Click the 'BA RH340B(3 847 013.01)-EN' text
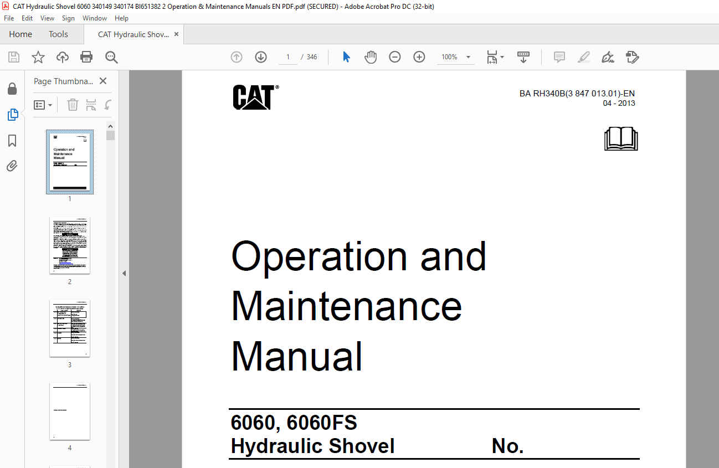This screenshot has width=719, height=468. (x=577, y=94)
